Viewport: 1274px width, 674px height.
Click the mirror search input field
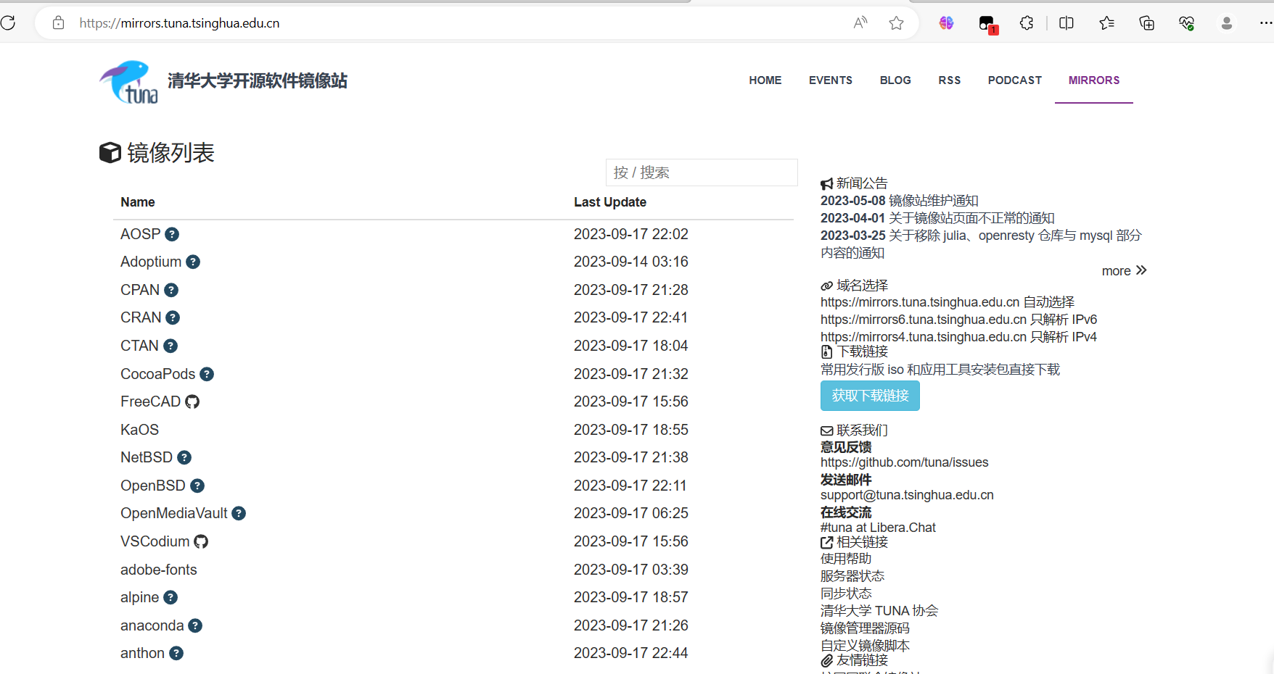coord(702,172)
